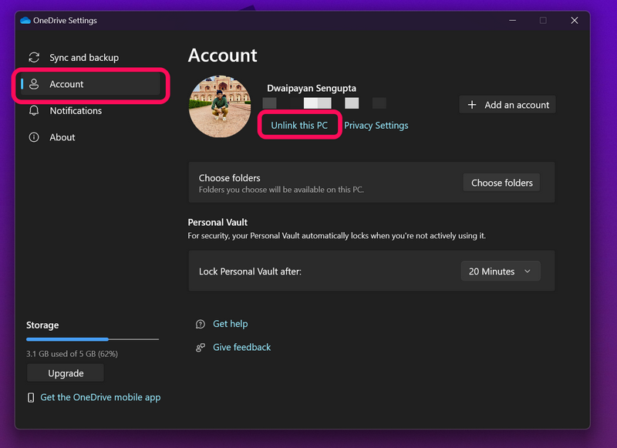Switch to the Notifications section
617x448 pixels.
tap(76, 111)
